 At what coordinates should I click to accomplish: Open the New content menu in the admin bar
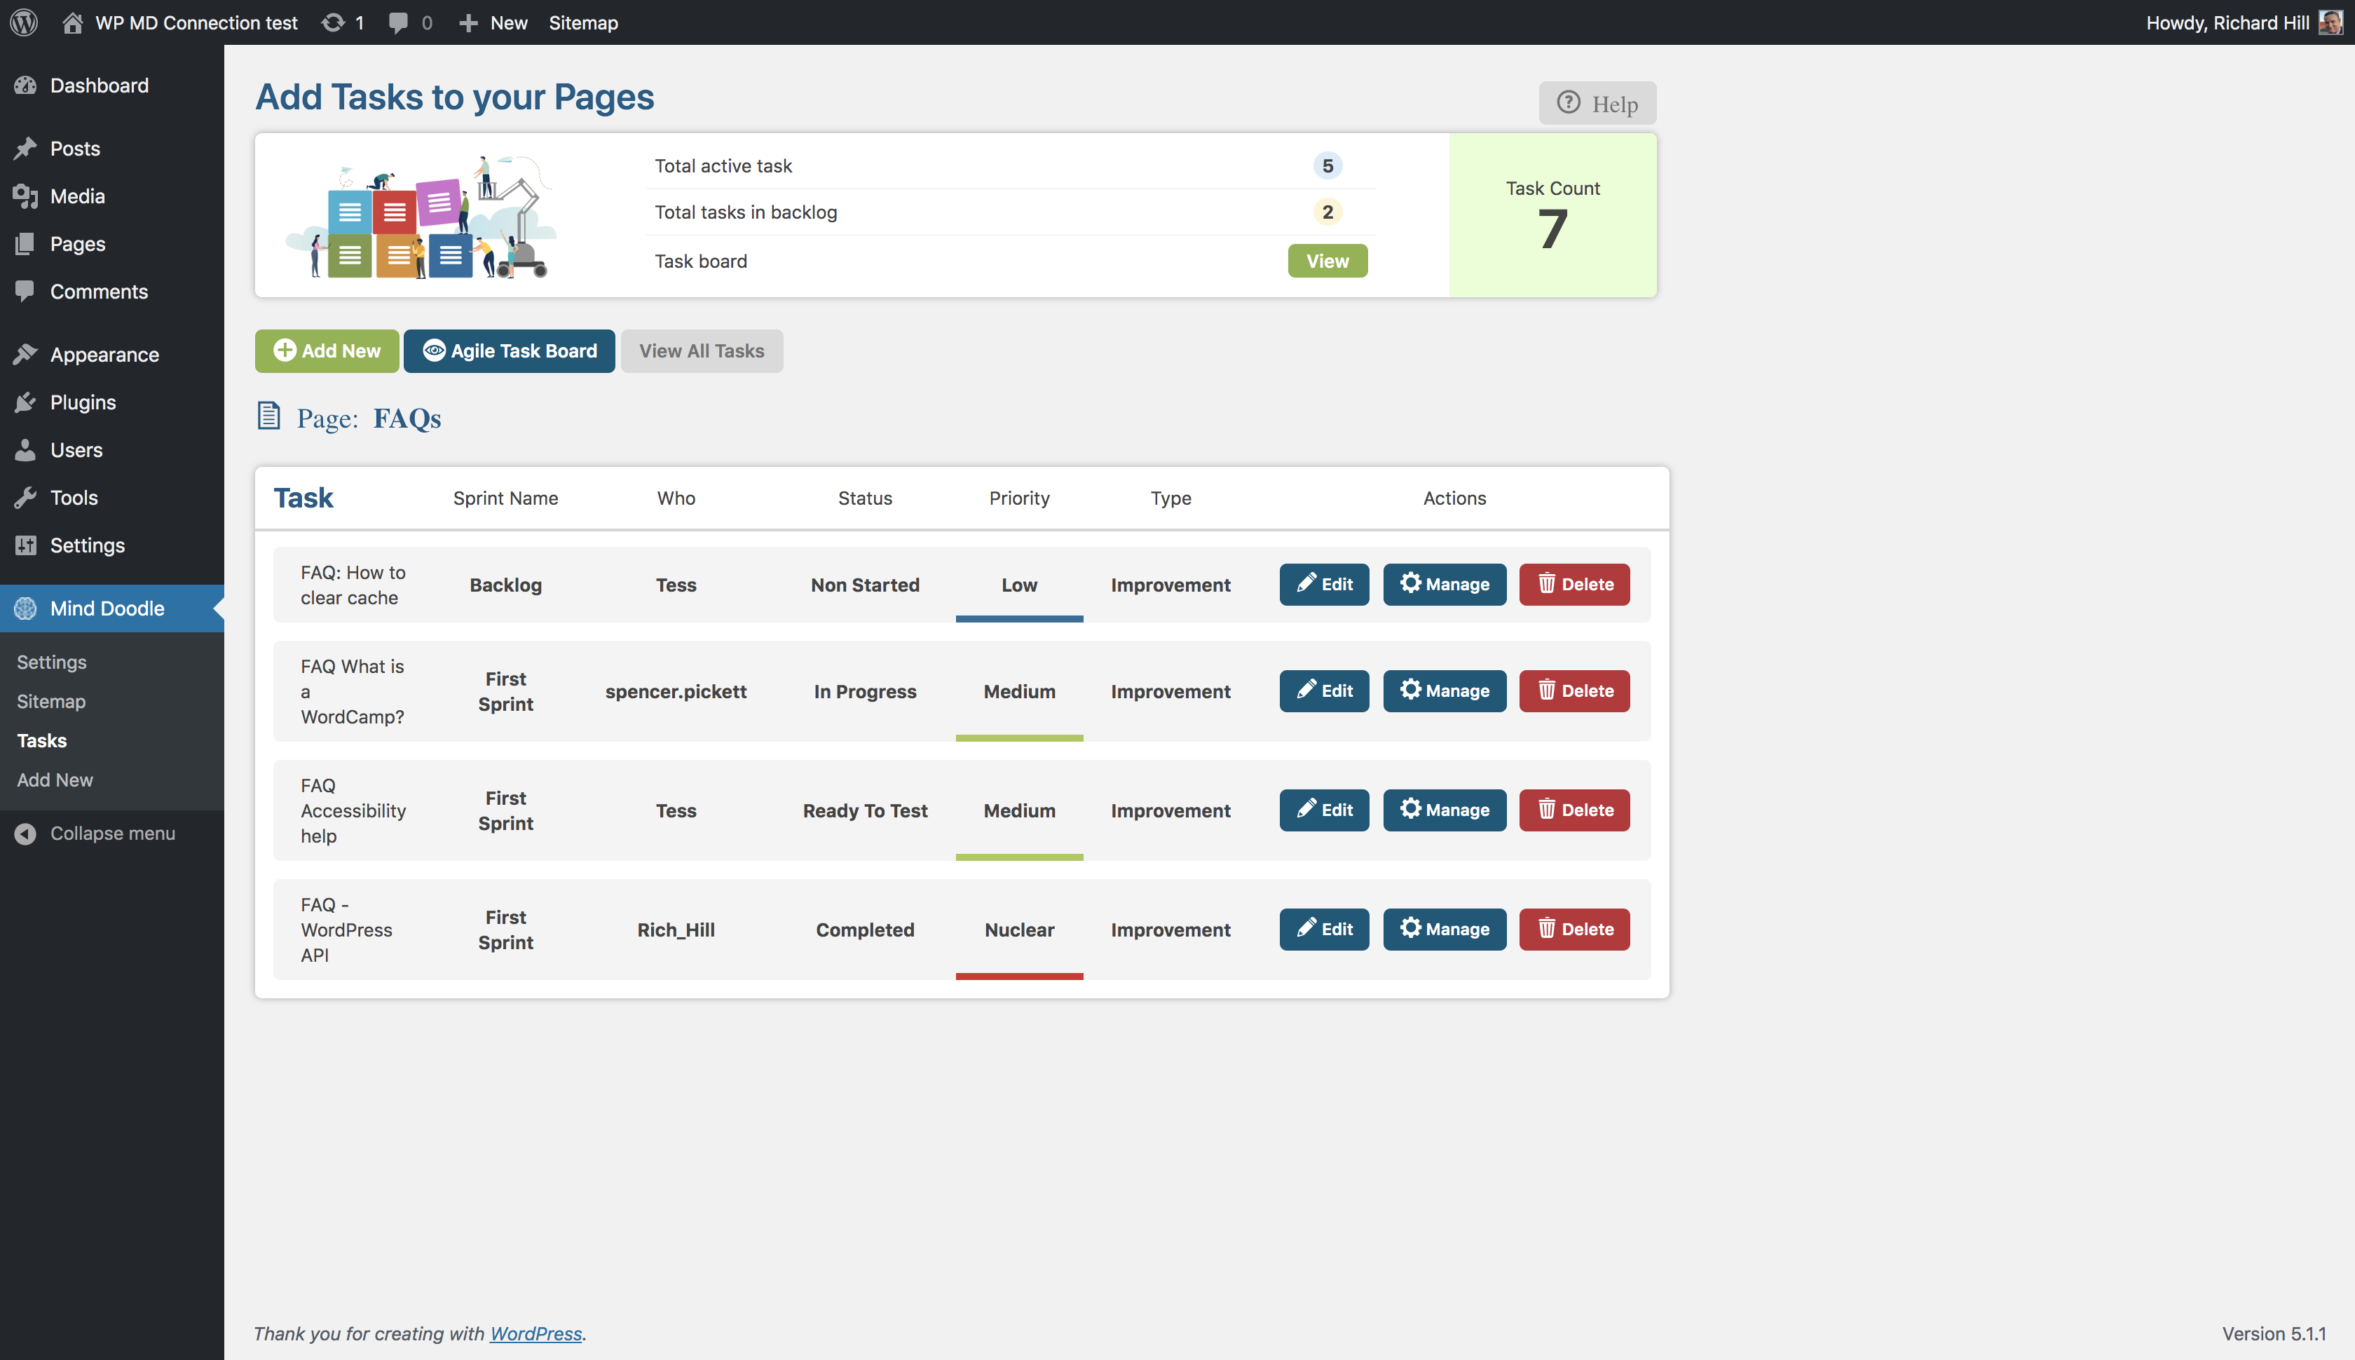[x=494, y=22]
